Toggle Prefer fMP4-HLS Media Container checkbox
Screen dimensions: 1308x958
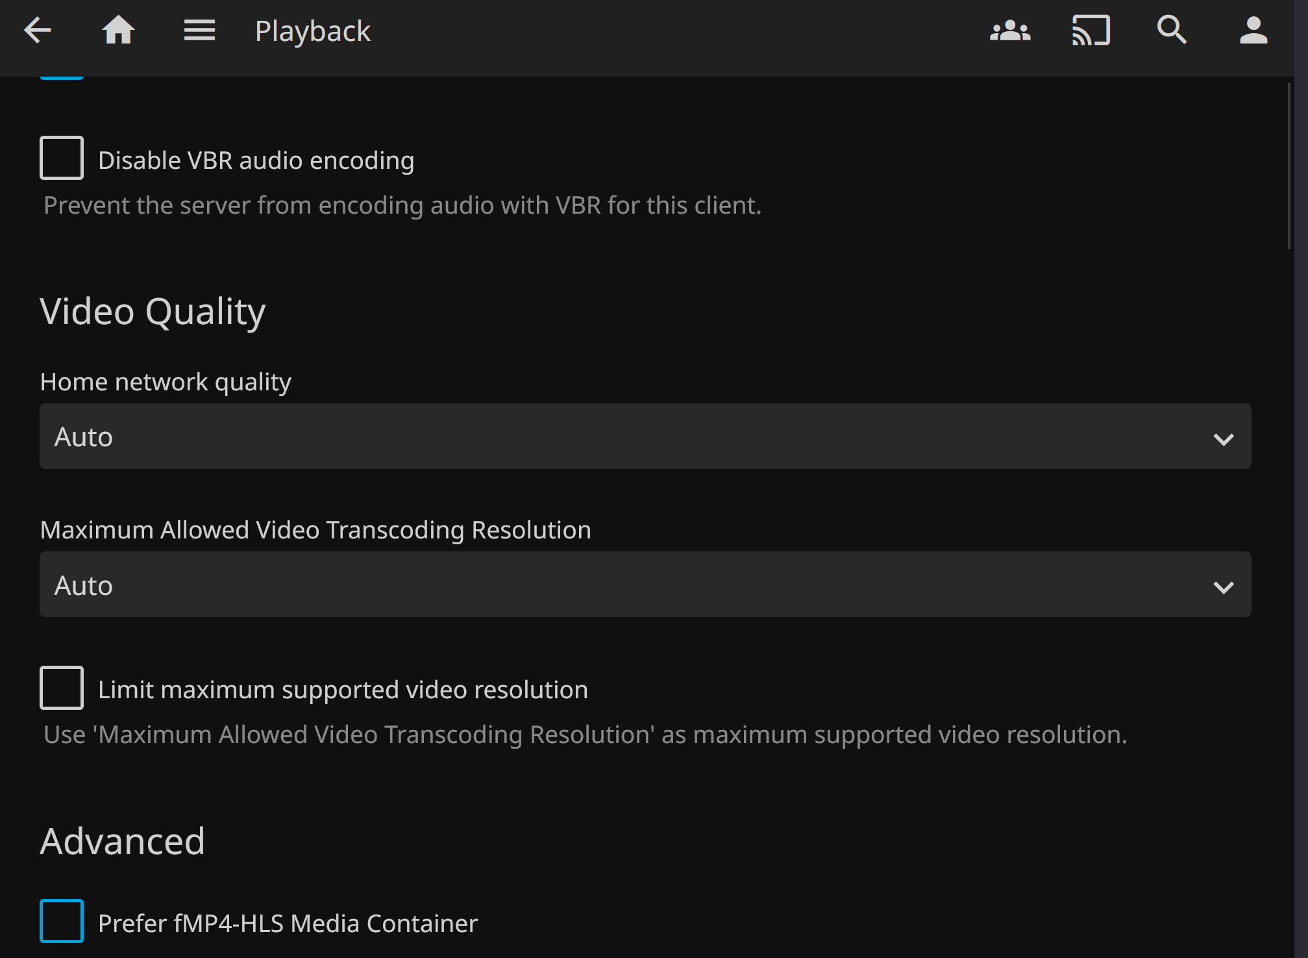pyautogui.click(x=62, y=920)
